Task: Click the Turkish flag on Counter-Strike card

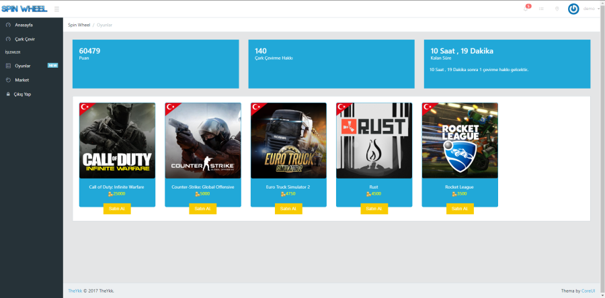Action: tap(170, 107)
